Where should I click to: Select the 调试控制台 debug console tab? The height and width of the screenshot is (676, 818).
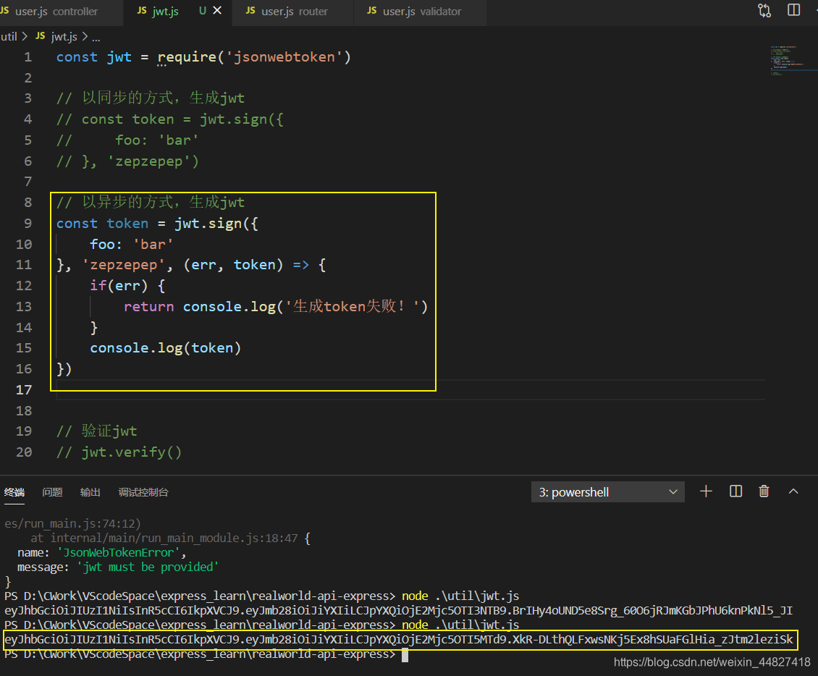pyautogui.click(x=143, y=492)
